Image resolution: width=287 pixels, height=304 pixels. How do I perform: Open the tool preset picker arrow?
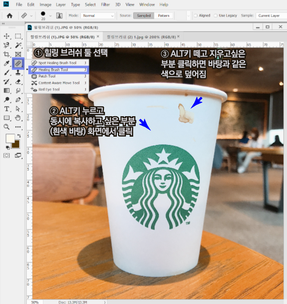pyautogui.click(x=31, y=16)
